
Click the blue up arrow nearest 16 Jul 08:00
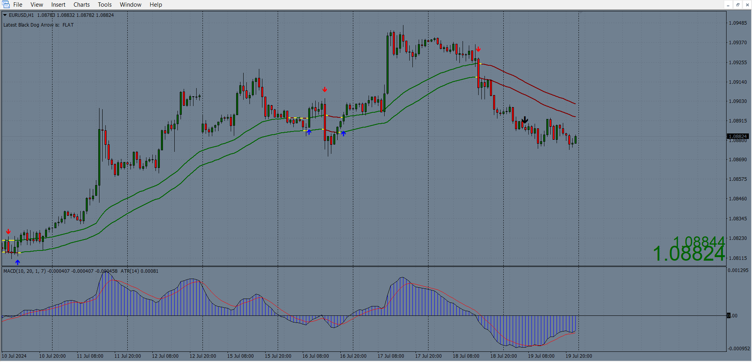click(x=309, y=132)
